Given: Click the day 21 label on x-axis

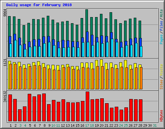Looking at the screenshot, I should pyautogui.click(x=106, y=125).
